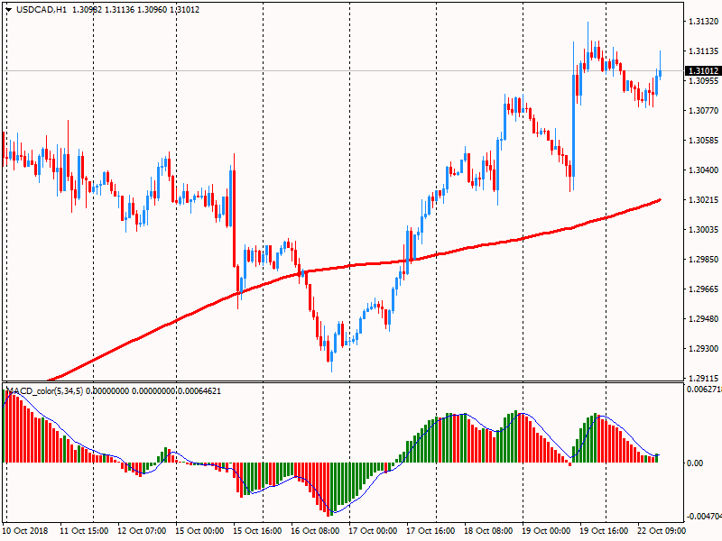Screen dimensions: 722x541
Task: Click the 1.29480 price axis label
Action: [x=704, y=319]
